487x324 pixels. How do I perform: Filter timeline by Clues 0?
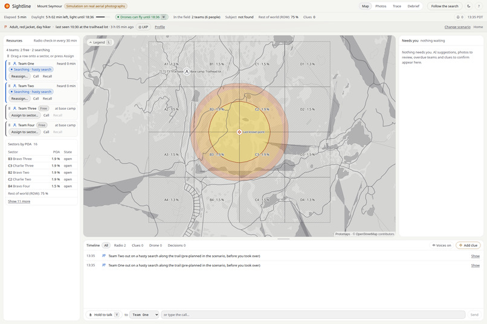138,245
